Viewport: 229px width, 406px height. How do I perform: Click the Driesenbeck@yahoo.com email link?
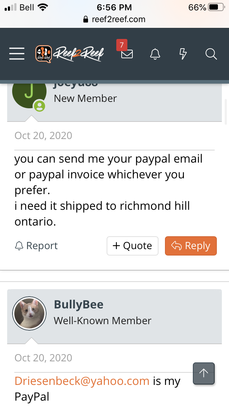(82, 381)
